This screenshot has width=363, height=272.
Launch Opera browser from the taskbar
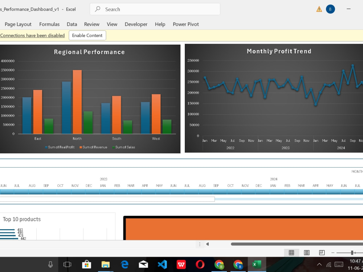tap(200, 264)
